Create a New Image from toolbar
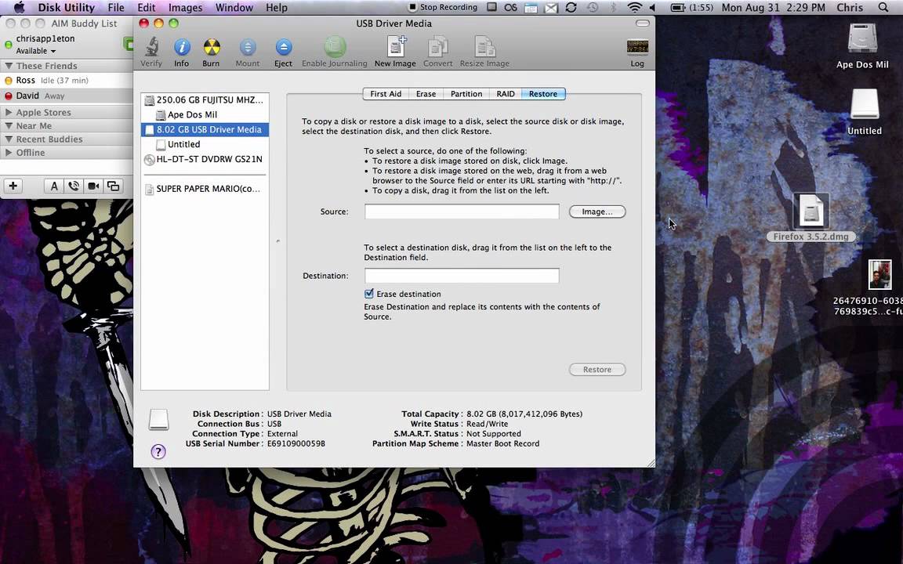 pyautogui.click(x=395, y=52)
